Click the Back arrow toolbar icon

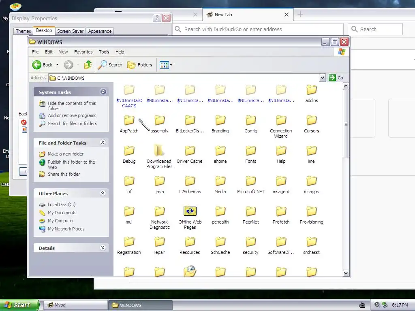click(37, 65)
